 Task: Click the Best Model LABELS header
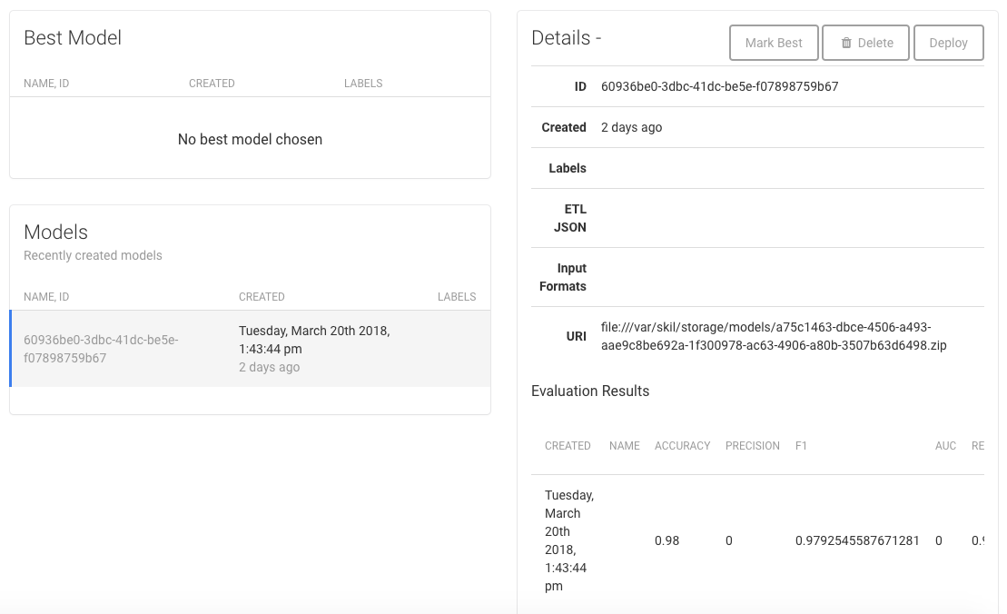[x=363, y=84]
